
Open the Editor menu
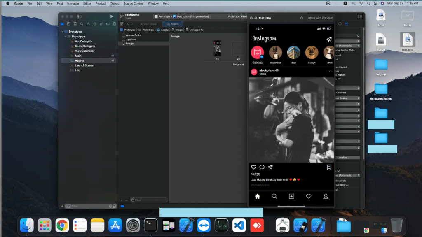pyautogui.click(x=87, y=3)
